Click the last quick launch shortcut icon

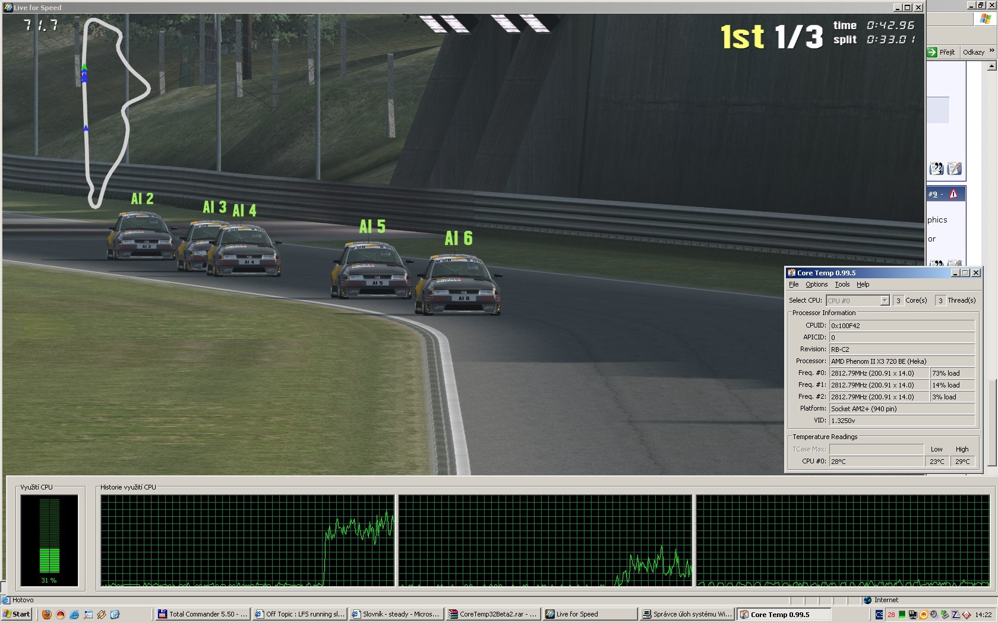tap(115, 615)
